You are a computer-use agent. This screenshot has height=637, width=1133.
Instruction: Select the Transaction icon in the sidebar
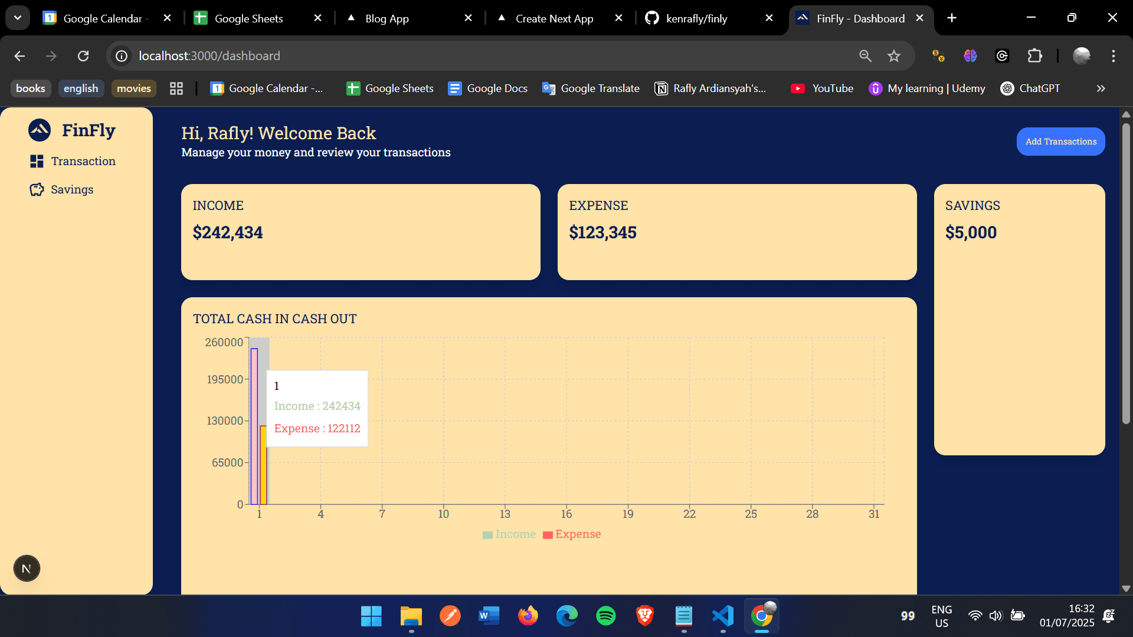tap(36, 161)
